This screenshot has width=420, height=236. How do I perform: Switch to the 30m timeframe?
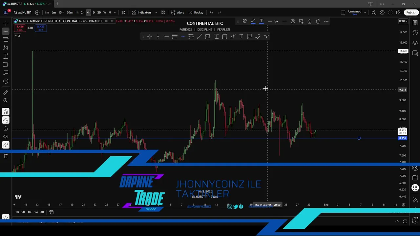tap(70, 12)
